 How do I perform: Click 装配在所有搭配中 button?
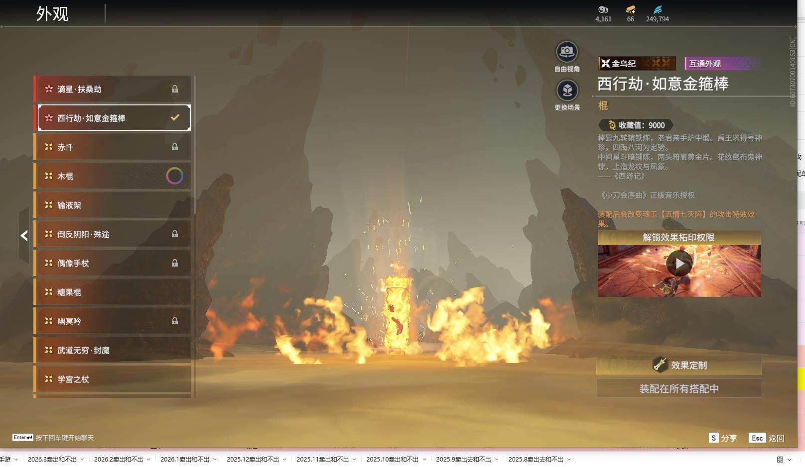679,388
